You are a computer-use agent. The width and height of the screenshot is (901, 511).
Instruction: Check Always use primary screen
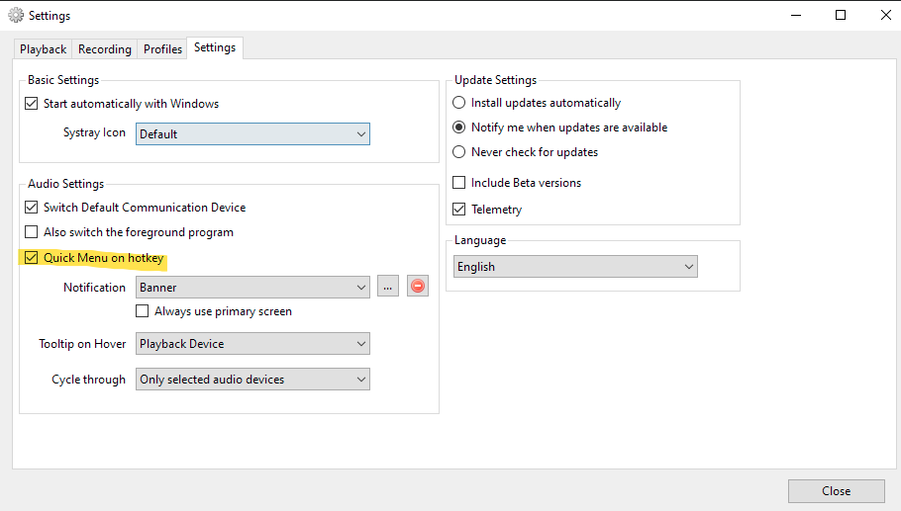(142, 310)
